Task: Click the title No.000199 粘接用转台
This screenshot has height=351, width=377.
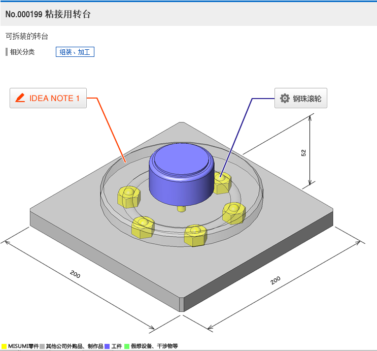Action: [x=48, y=14]
